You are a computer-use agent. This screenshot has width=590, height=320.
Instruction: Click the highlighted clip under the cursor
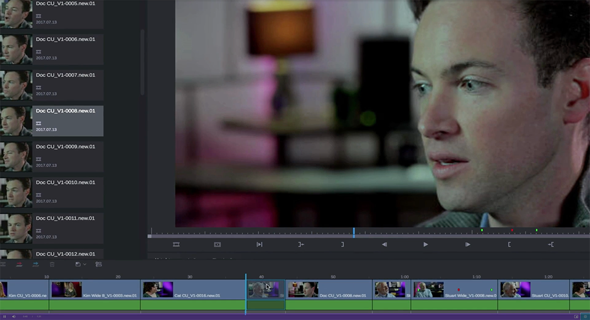click(265, 289)
